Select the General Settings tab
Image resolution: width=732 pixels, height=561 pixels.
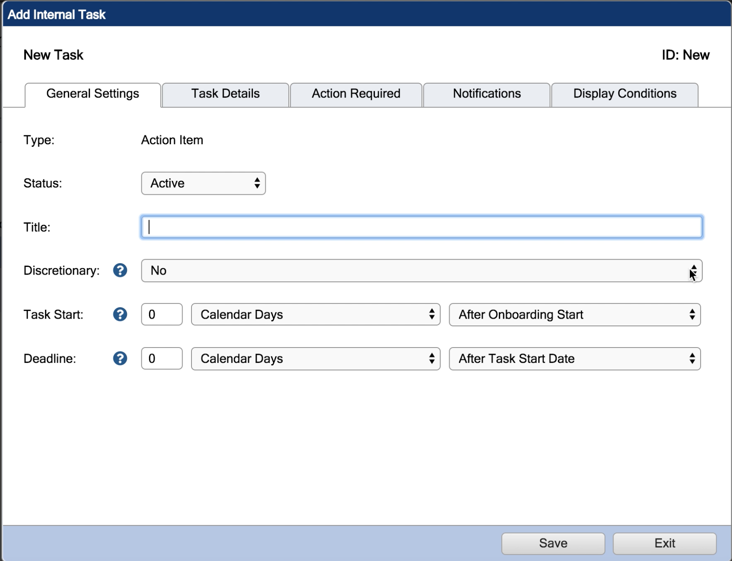tap(92, 94)
